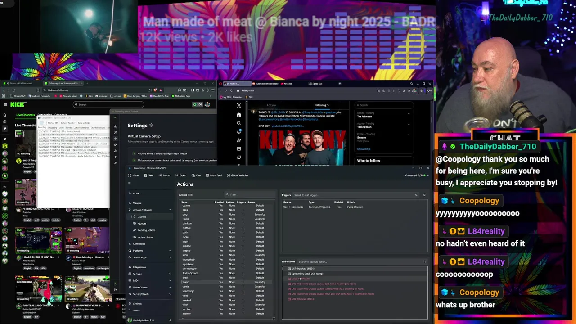The width and height of the screenshot is (576, 324).
Task: Click Export in Streamer.bot toolbar
Action: (181, 175)
